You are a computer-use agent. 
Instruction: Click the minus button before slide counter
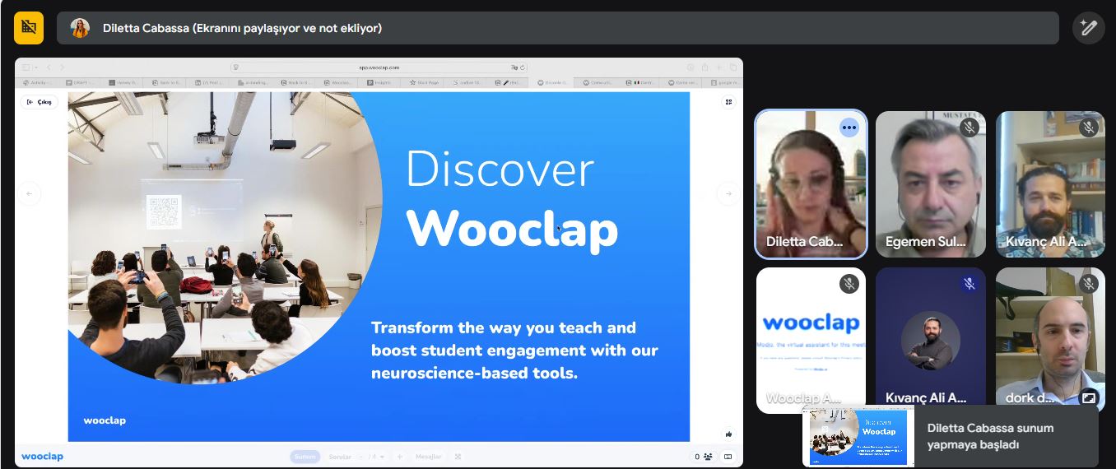(x=361, y=457)
